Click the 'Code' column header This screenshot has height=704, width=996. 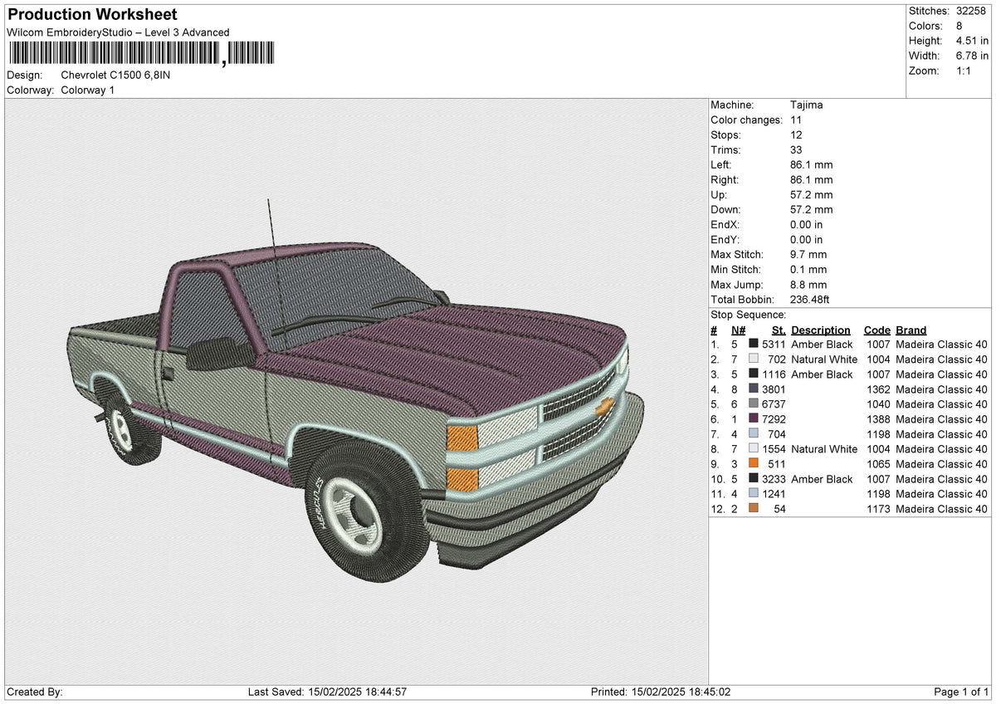click(x=876, y=330)
